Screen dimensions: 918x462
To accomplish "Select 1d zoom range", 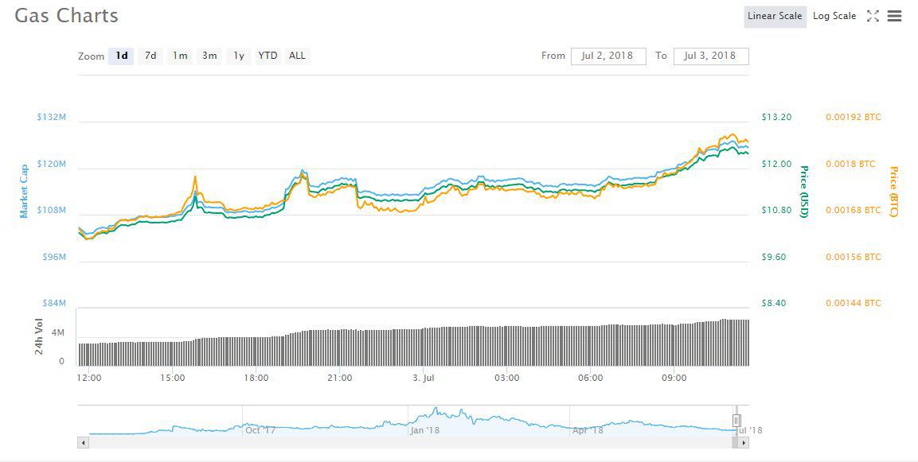I will [x=121, y=56].
